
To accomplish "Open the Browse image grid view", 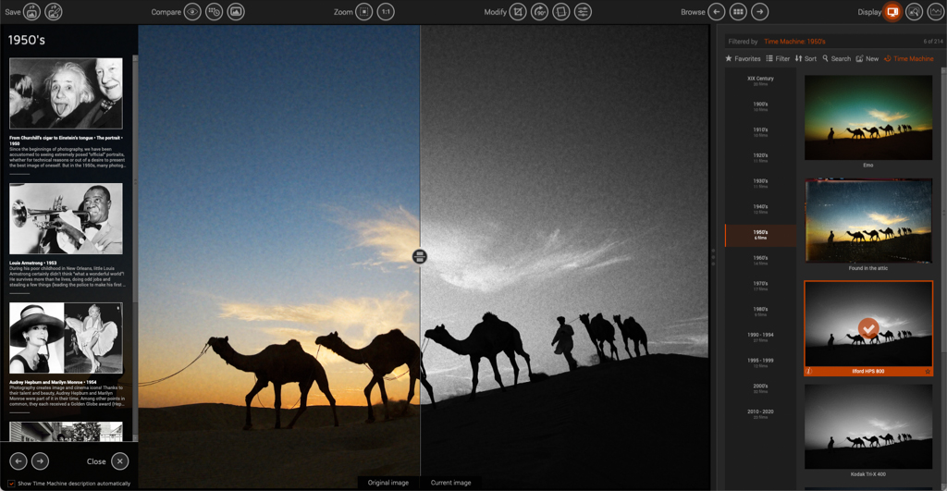I will (x=738, y=12).
